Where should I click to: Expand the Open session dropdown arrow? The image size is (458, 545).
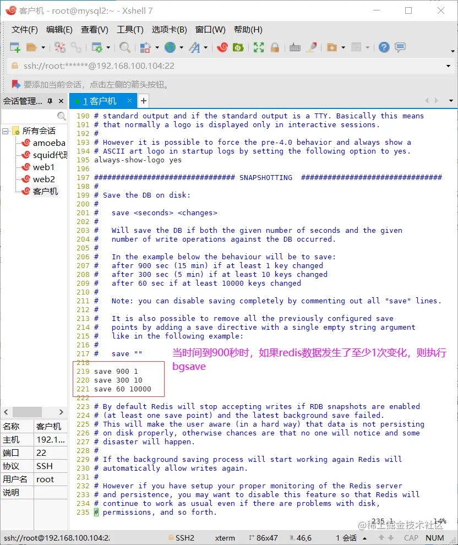[43, 47]
